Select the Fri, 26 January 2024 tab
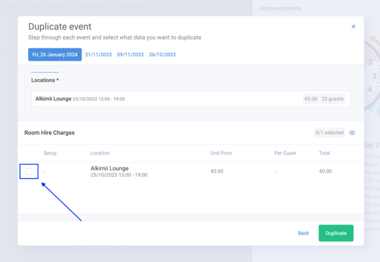 click(55, 54)
